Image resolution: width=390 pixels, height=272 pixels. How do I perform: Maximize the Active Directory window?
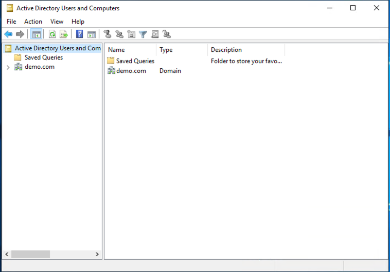pyautogui.click(x=352, y=8)
